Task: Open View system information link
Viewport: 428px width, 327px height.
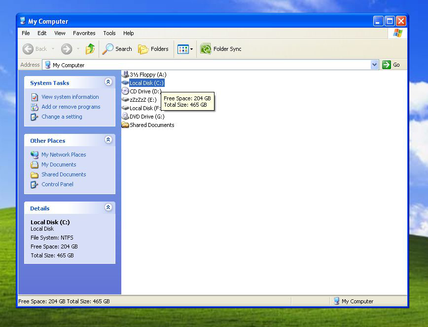Action: [x=70, y=97]
